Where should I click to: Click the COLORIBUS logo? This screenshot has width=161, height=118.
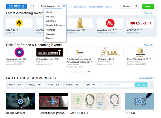pos(16,6)
